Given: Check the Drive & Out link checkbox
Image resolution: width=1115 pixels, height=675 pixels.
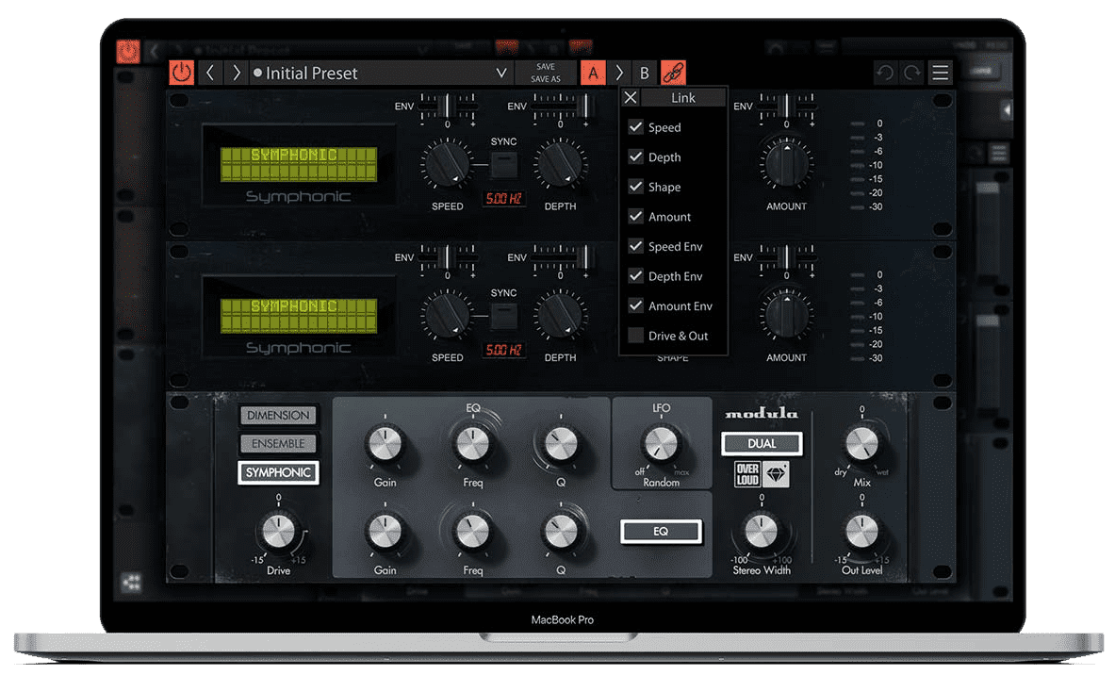Looking at the screenshot, I should [635, 336].
